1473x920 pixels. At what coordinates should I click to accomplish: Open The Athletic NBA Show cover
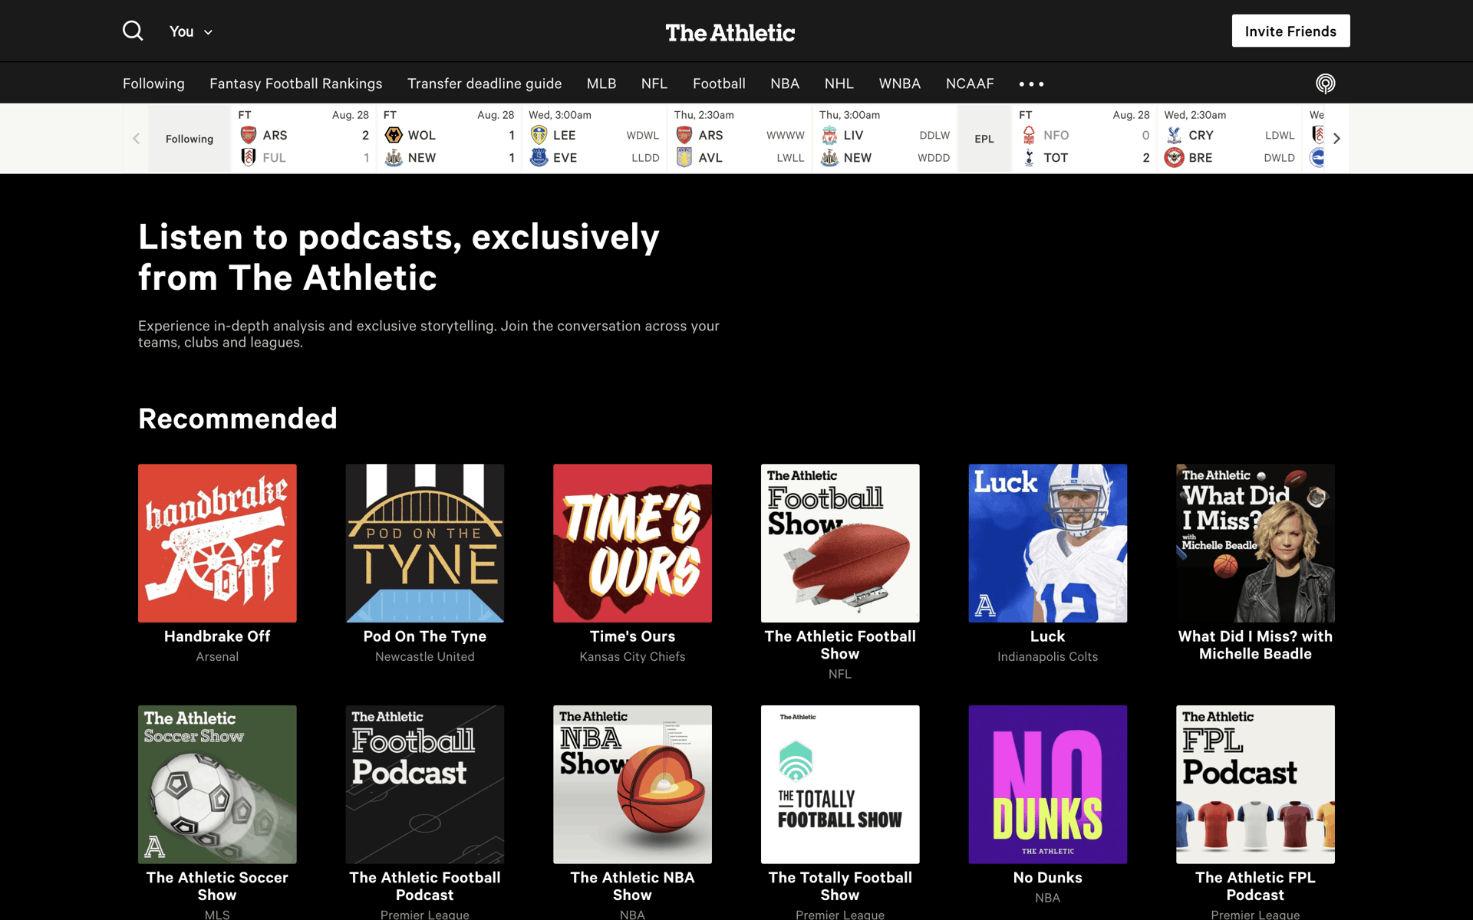coord(632,784)
